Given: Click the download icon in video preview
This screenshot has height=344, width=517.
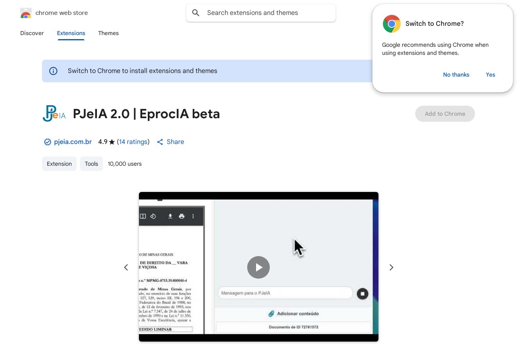Looking at the screenshot, I should [170, 216].
